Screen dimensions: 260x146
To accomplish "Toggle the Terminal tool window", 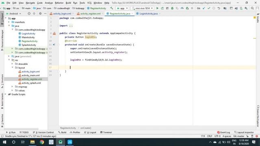I will click(x=106, y=132).
